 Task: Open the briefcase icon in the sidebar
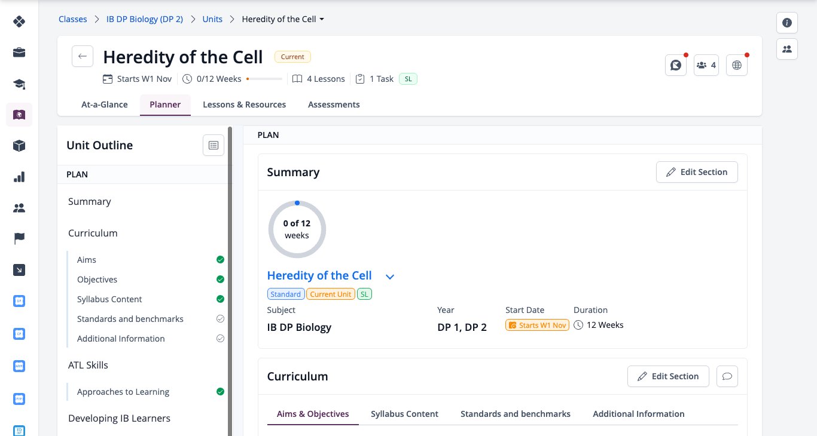point(19,53)
